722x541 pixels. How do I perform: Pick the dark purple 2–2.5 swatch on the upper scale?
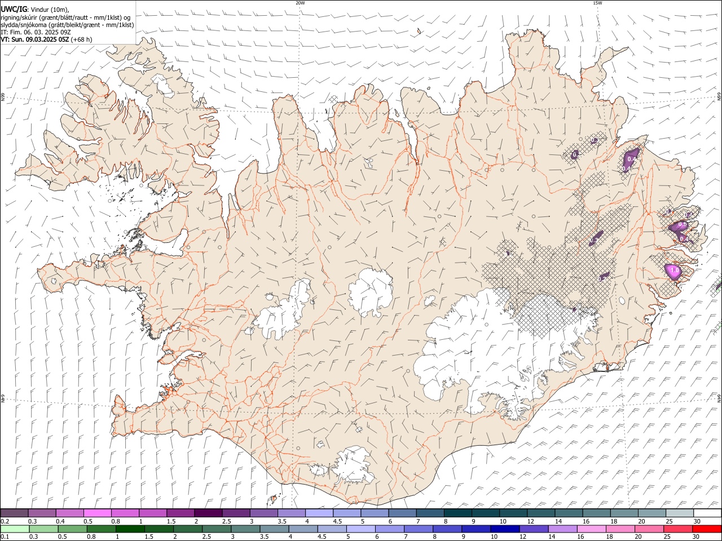coord(208,513)
